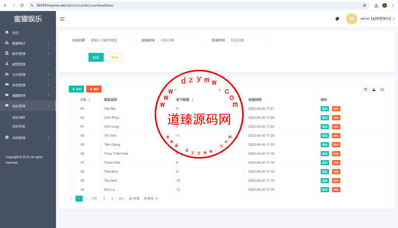The width and height of the screenshot is (398, 228).
Task: Check the row checkbox for Thanh Hóa
Action: (x=71, y=162)
